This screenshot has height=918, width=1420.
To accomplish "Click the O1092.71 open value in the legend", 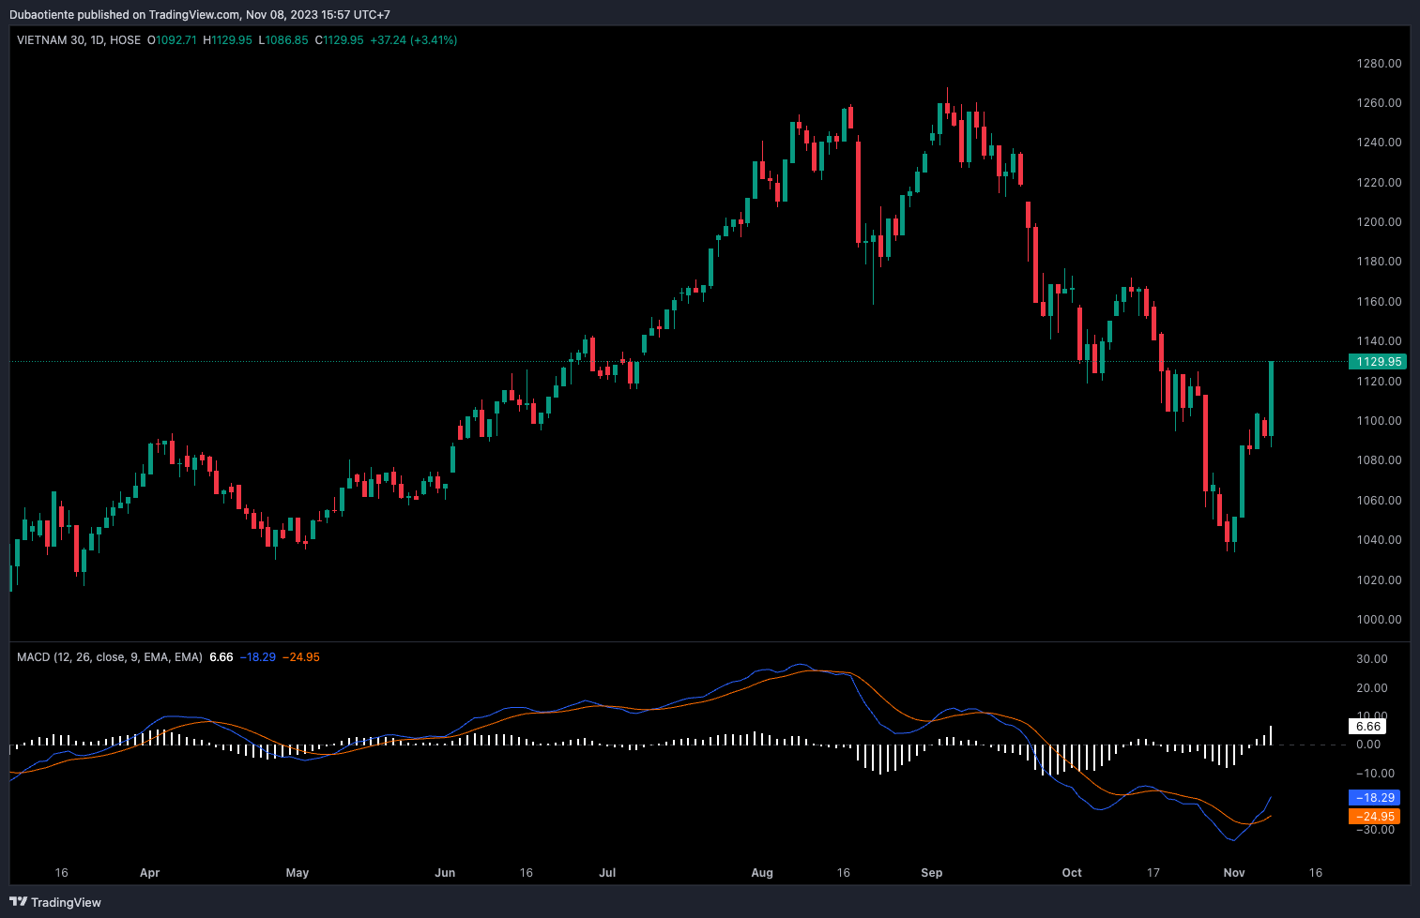I will click(x=172, y=40).
